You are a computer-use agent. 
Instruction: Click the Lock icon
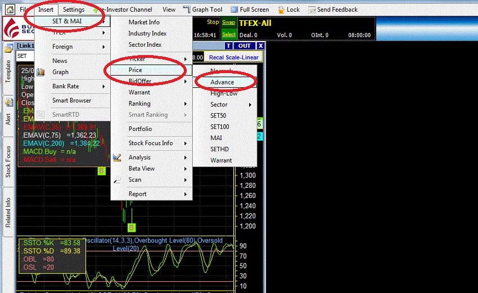tap(281, 10)
